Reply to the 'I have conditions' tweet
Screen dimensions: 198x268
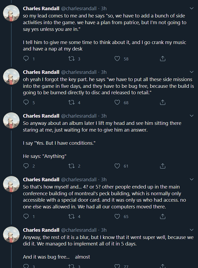(26, 166)
